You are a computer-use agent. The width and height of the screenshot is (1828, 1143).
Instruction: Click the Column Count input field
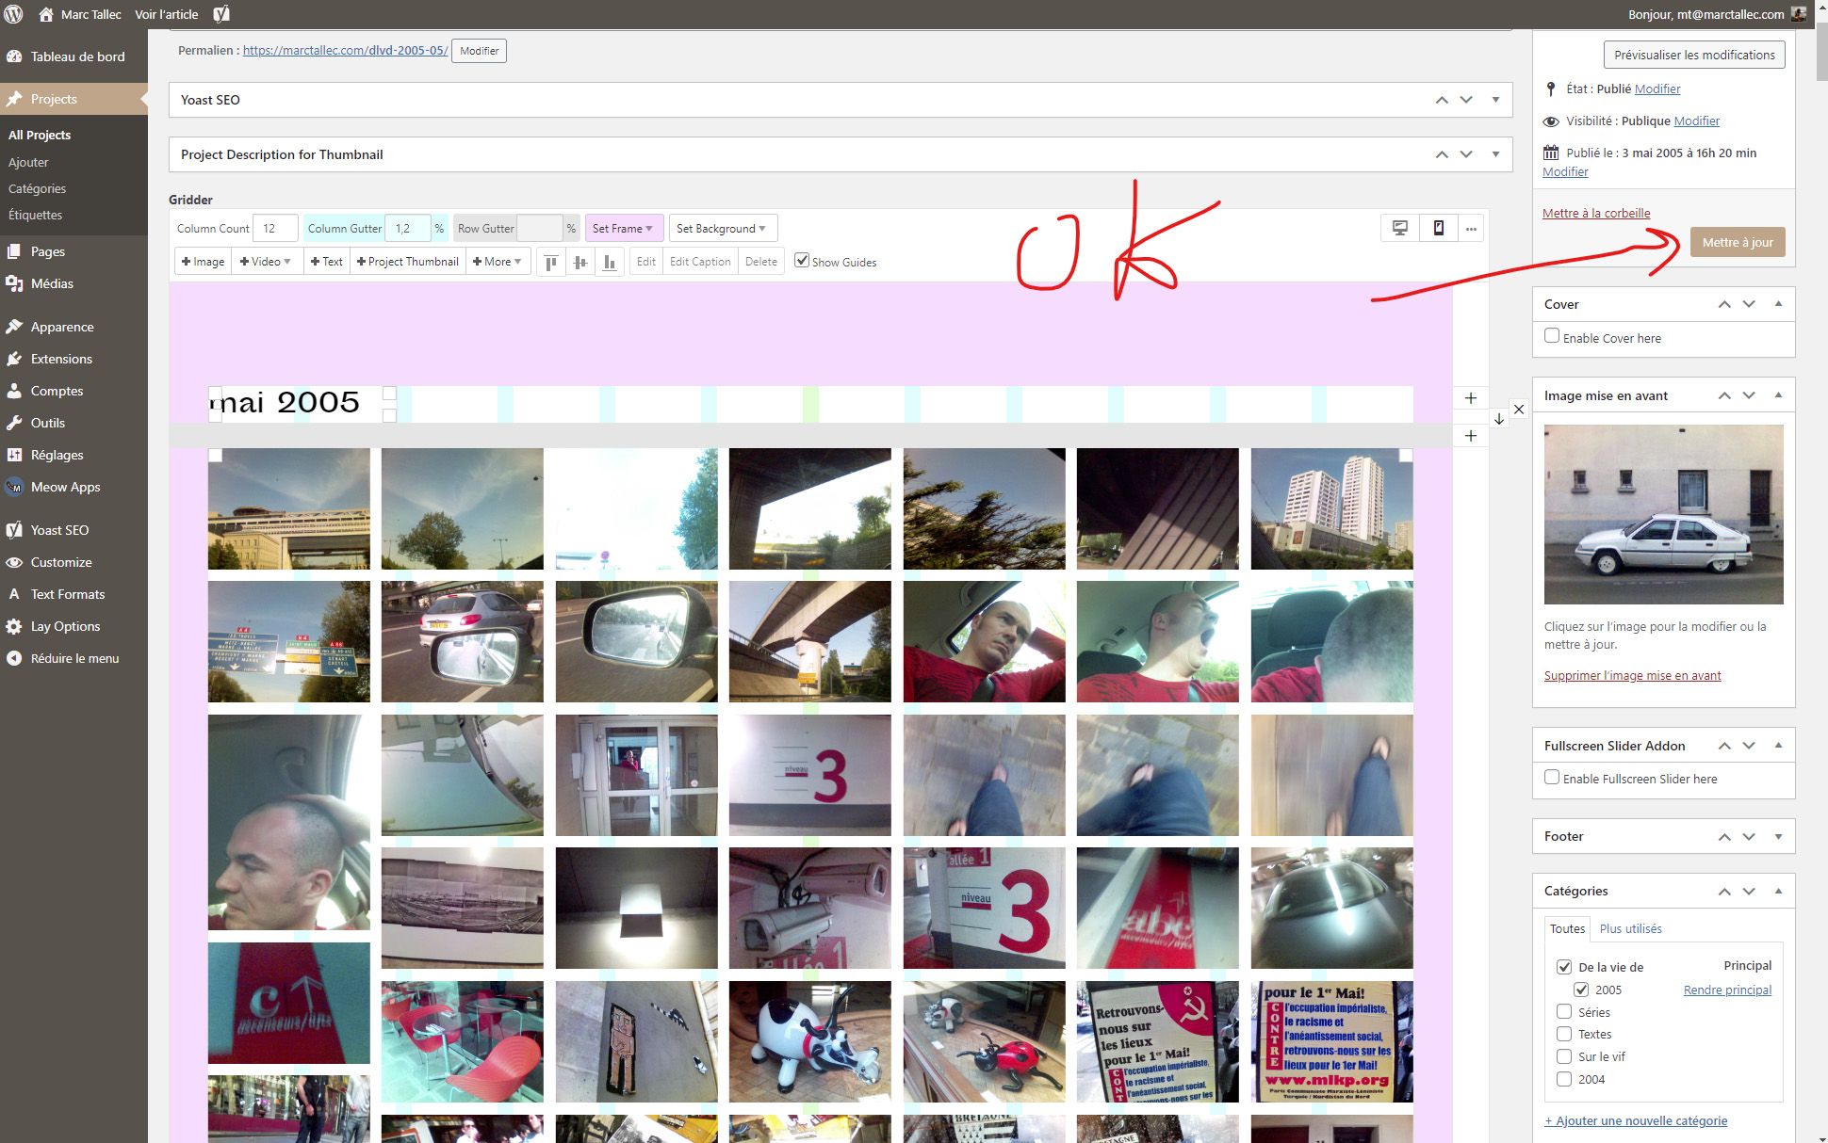[x=275, y=228]
